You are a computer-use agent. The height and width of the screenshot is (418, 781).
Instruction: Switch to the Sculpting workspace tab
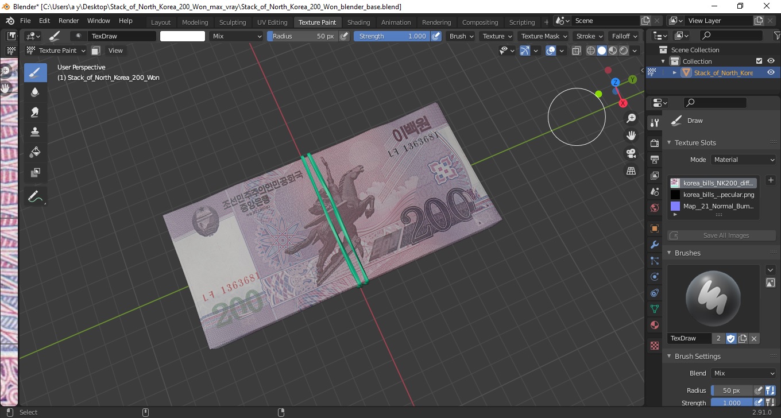point(233,22)
